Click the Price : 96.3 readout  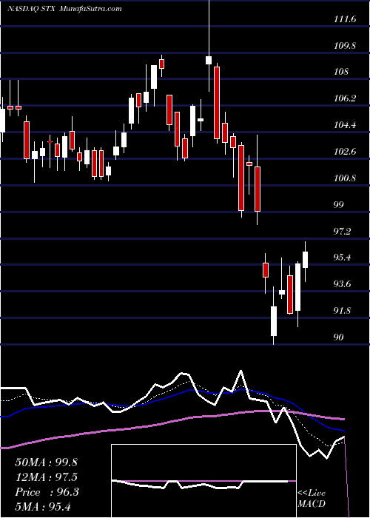tap(47, 492)
